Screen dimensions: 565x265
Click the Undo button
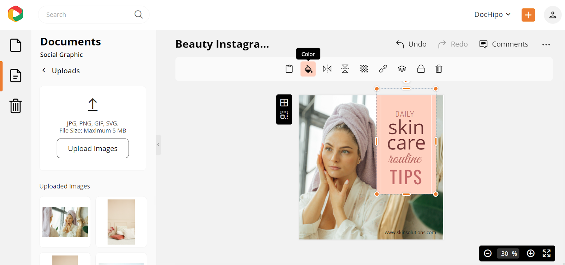[x=411, y=44]
